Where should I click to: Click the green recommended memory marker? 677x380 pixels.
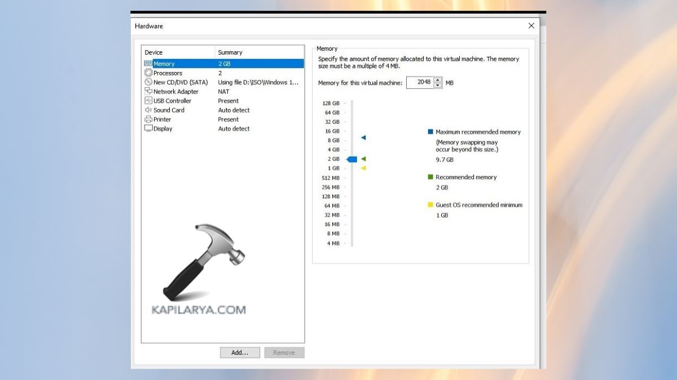363,159
